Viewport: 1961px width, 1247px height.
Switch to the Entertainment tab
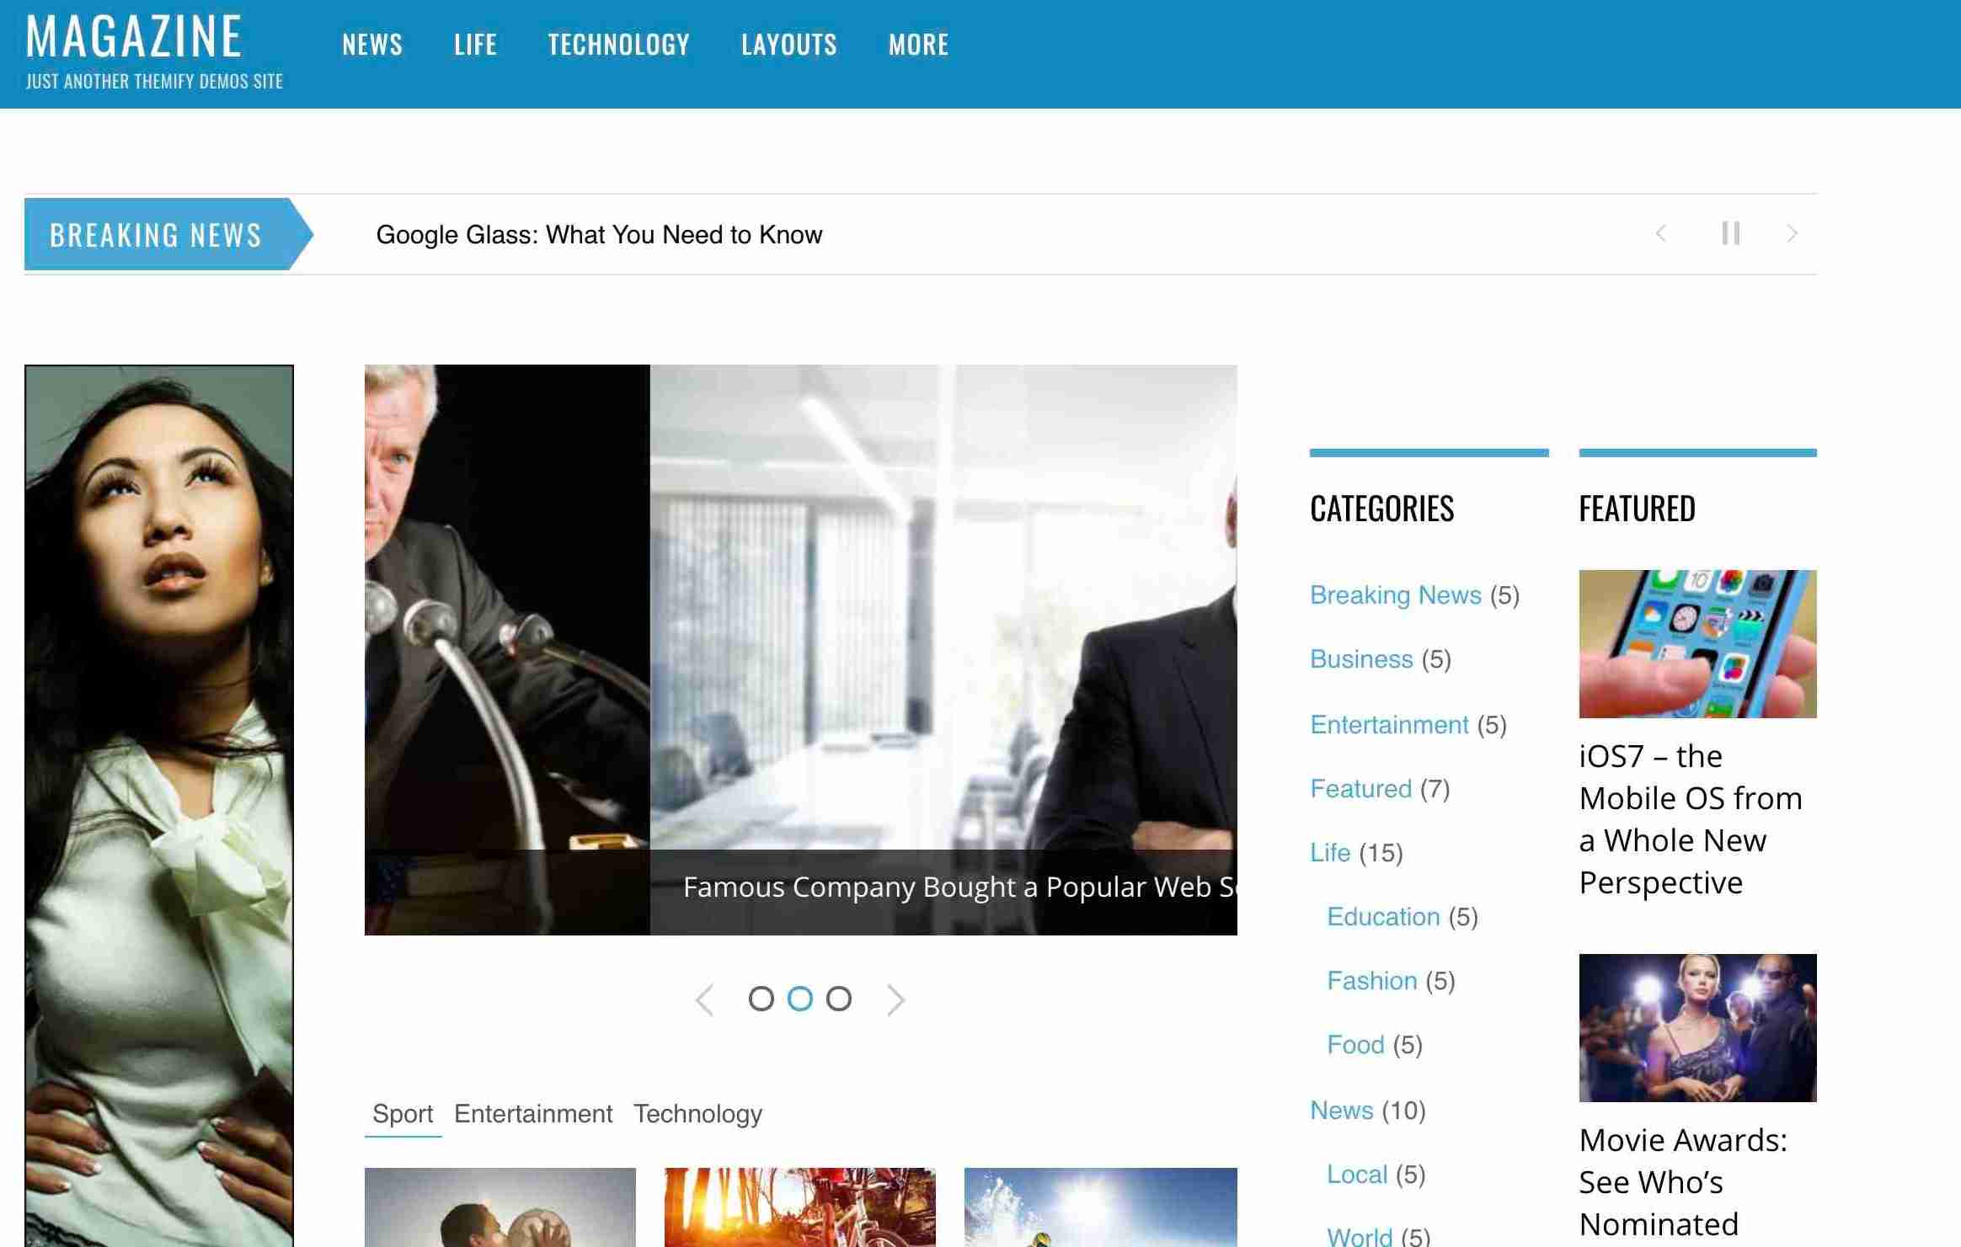pos(532,1113)
